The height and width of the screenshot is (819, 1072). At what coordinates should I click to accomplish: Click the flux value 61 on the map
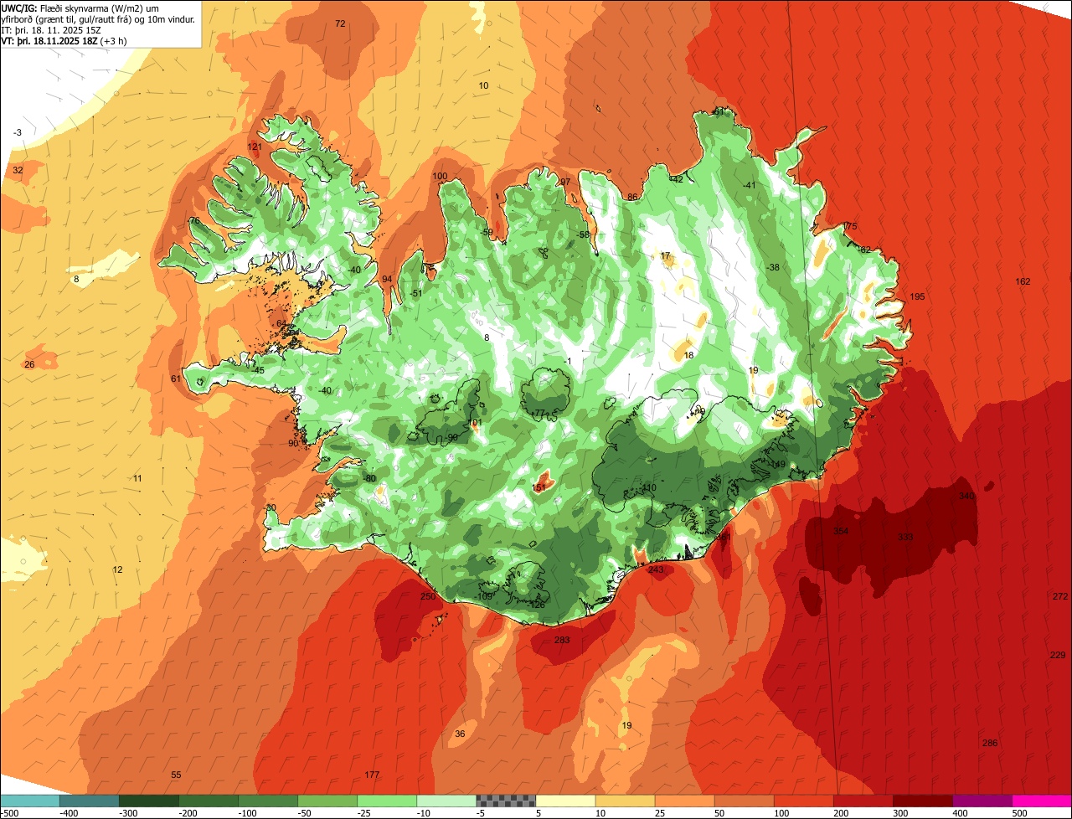click(x=175, y=379)
